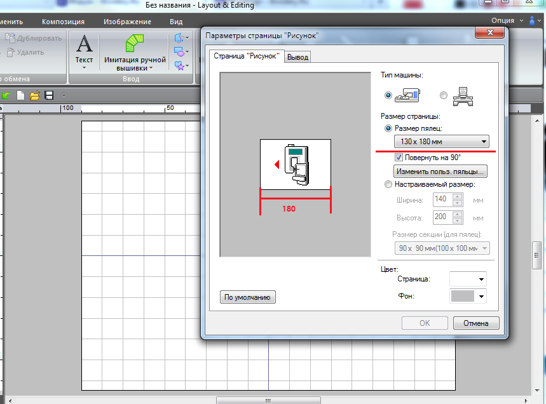Select the multi-needle machine type

tap(444, 96)
